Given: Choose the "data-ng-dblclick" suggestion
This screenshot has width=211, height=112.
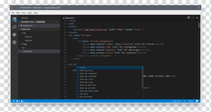Looking at the screenshot, I should tap(109, 85).
